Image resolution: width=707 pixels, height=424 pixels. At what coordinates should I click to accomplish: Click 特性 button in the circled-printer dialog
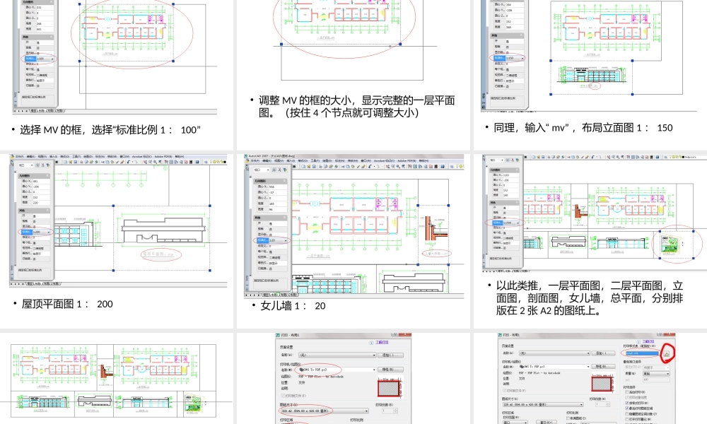391,370
